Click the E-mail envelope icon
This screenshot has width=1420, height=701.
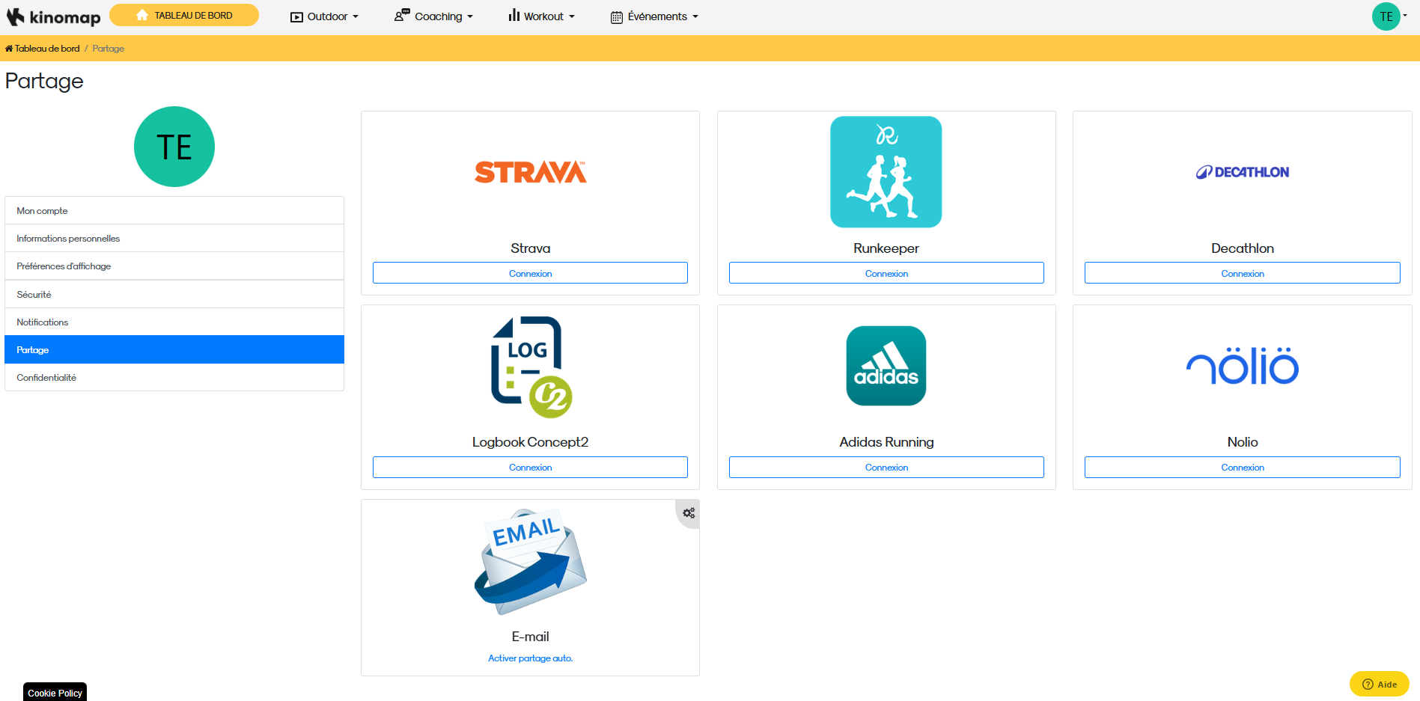click(x=531, y=561)
